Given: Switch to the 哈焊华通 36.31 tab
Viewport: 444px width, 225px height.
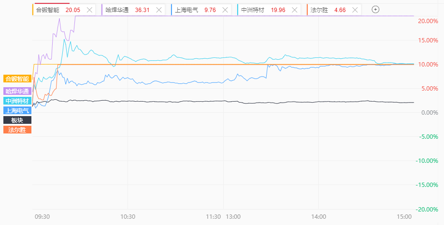Looking at the screenshot, I should click(x=128, y=10).
